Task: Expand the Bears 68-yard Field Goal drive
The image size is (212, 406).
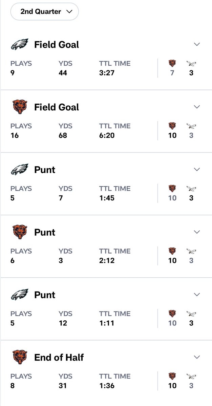Action: click(197, 107)
